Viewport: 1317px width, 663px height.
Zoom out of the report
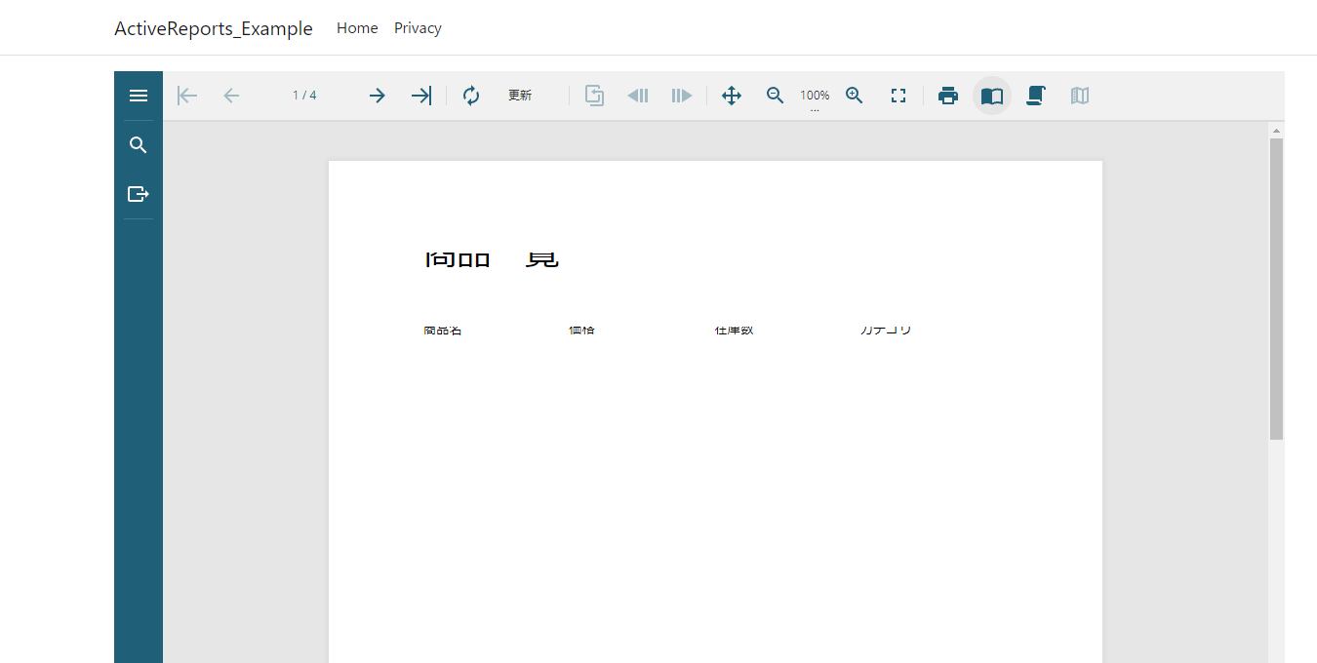[776, 96]
